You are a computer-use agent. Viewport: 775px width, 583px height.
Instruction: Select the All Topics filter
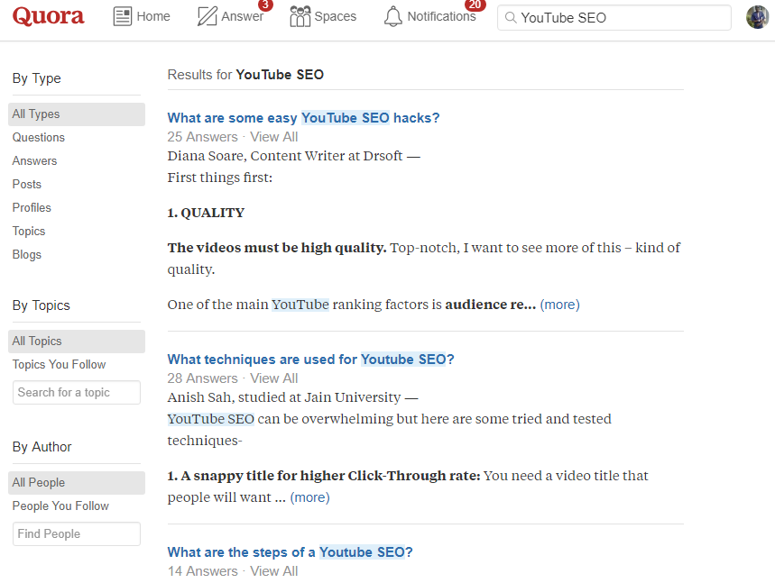point(77,342)
